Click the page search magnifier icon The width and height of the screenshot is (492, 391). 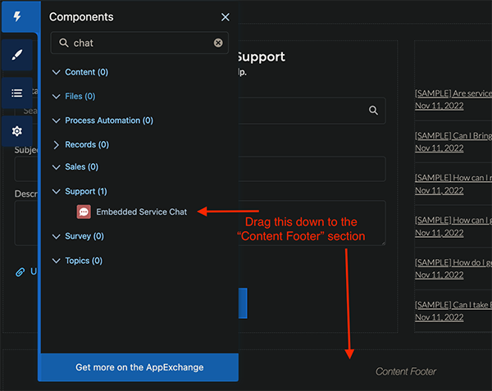(x=373, y=110)
